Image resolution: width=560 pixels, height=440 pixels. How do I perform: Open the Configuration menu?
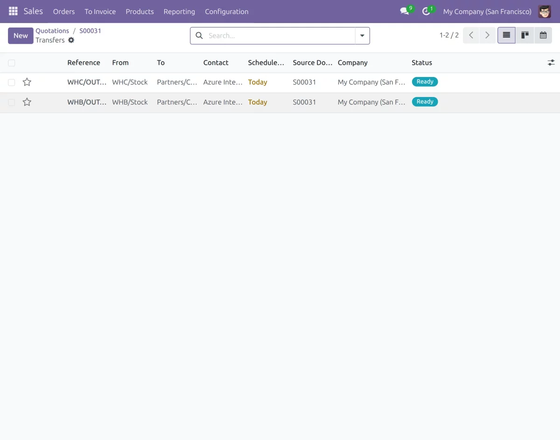click(x=226, y=11)
